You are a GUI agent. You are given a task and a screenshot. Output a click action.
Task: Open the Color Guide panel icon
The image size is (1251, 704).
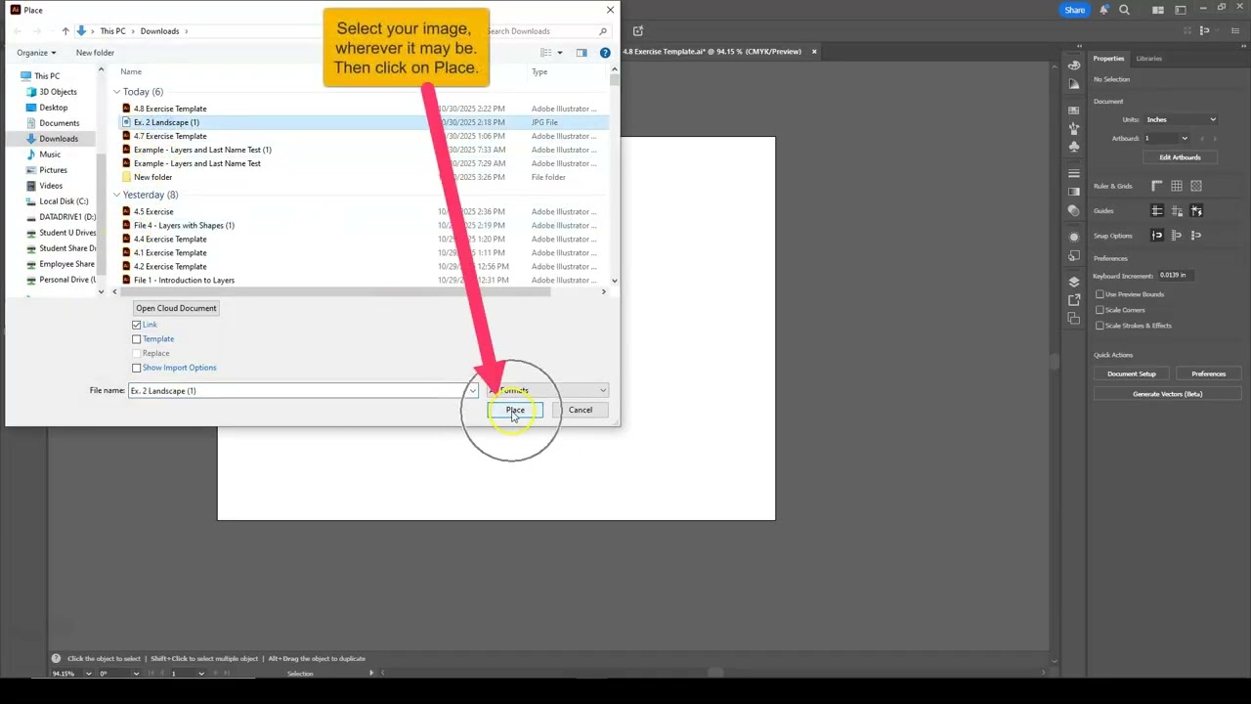1074,84
